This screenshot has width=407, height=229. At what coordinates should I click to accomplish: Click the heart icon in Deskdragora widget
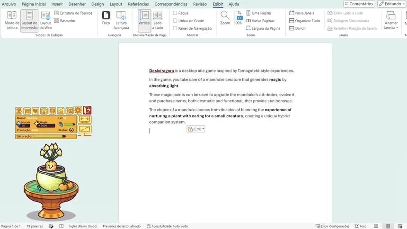(35, 111)
